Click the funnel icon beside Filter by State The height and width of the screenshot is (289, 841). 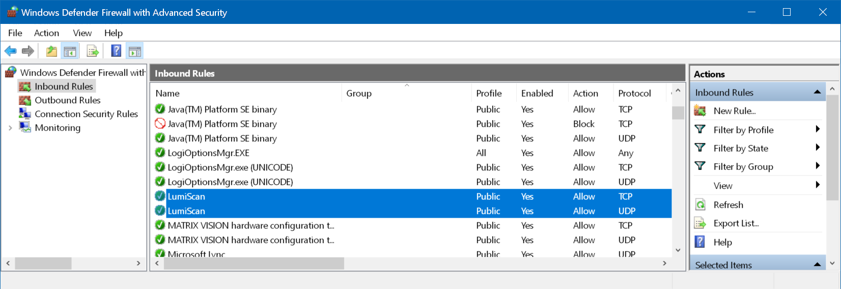[x=700, y=148]
